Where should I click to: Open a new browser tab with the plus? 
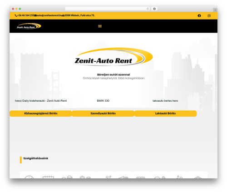click(x=215, y=10)
